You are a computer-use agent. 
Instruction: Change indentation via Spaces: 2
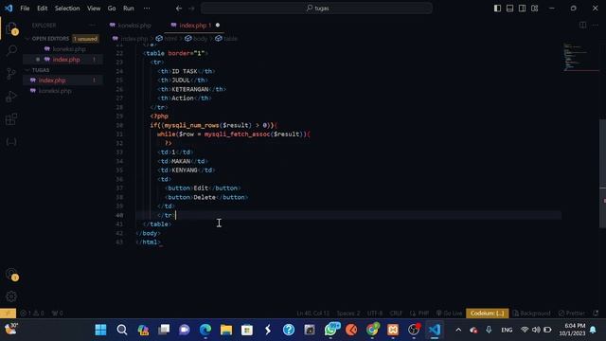[348, 314]
